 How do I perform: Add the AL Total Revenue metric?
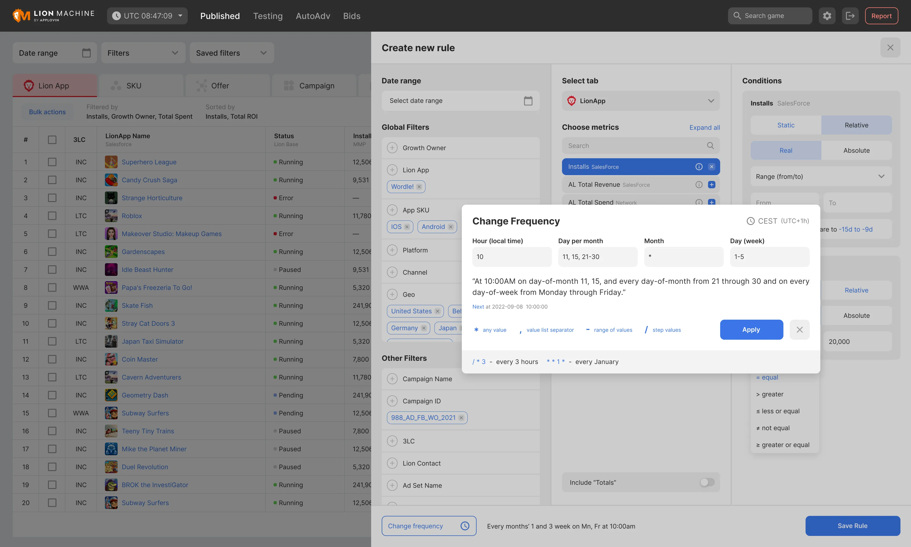coord(712,185)
